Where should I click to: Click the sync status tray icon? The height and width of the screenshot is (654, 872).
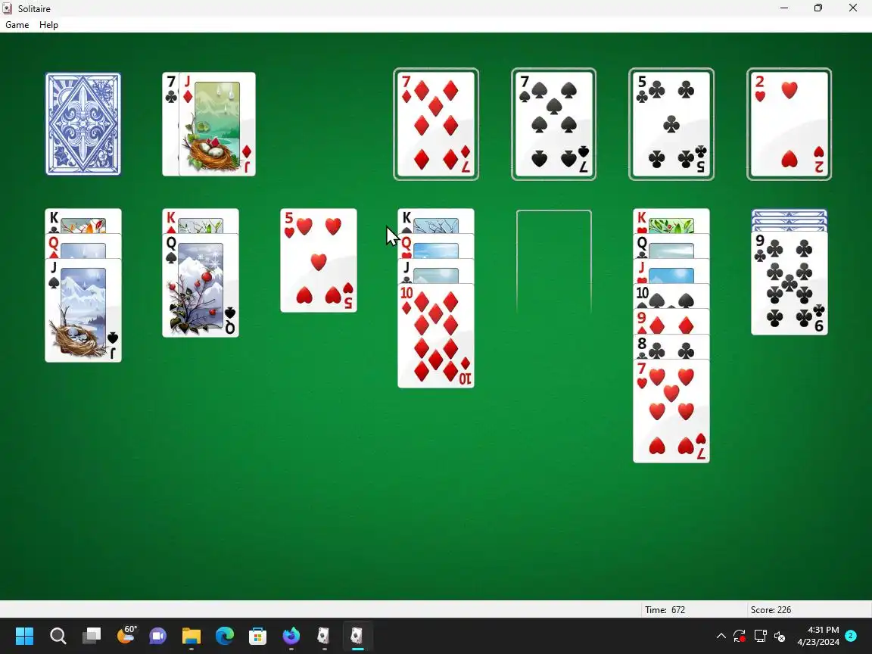click(x=740, y=636)
